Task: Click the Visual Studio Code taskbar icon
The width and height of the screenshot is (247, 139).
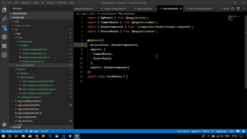Action: 63,136
